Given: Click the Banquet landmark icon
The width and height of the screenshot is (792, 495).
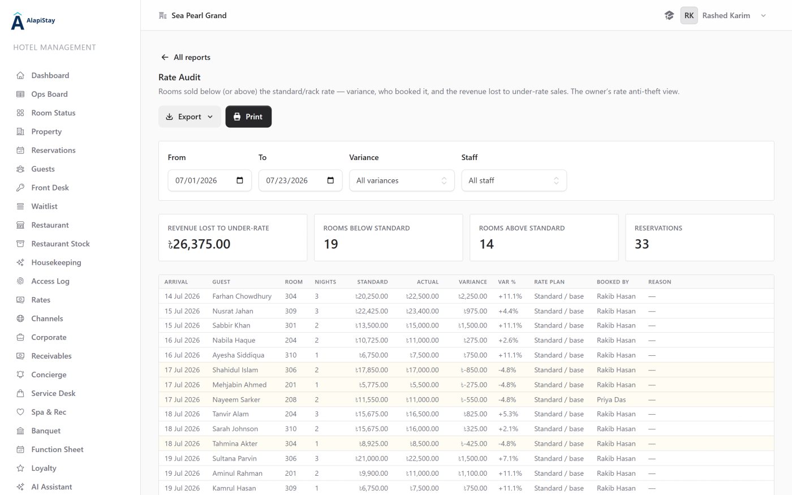Looking at the screenshot, I should pos(20,430).
